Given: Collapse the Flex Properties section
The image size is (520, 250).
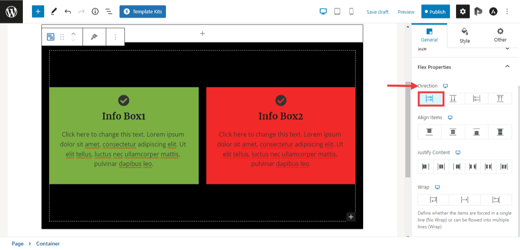Looking at the screenshot, I should point(507,67).
